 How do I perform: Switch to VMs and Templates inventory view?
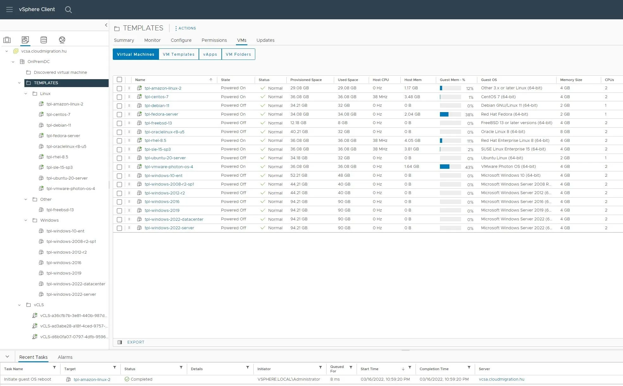click(x=25, y=40)
